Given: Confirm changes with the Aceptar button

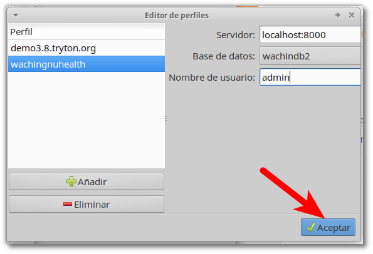Looking at the screenshot, I should (x=328, y=227).
